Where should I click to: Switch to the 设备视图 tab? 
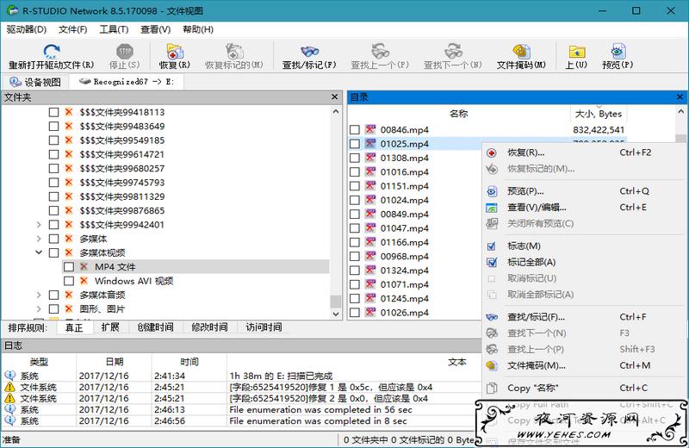click(x=34, y=82)
